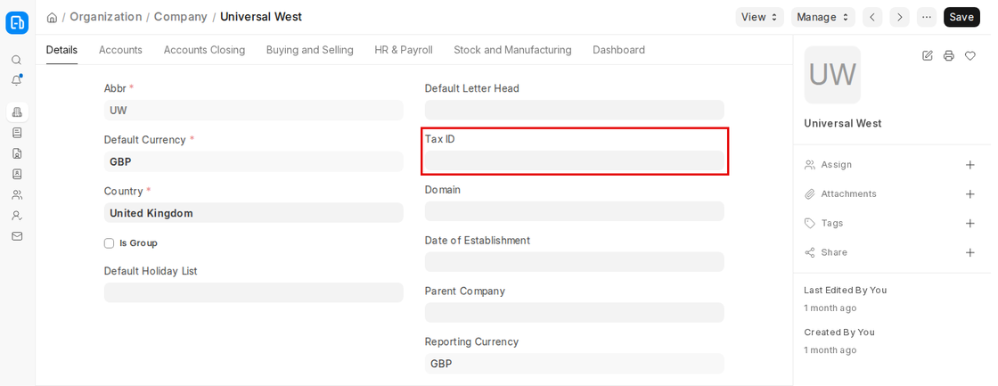Viewport: 998px width, 386px height.
Task: Open the View dropdown
Action: pos(759,17)
